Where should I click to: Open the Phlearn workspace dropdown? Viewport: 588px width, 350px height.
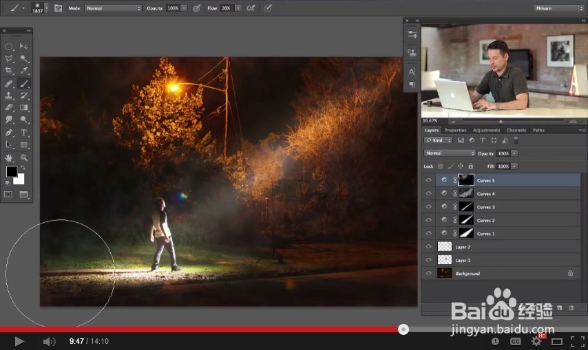click(559, 8)
